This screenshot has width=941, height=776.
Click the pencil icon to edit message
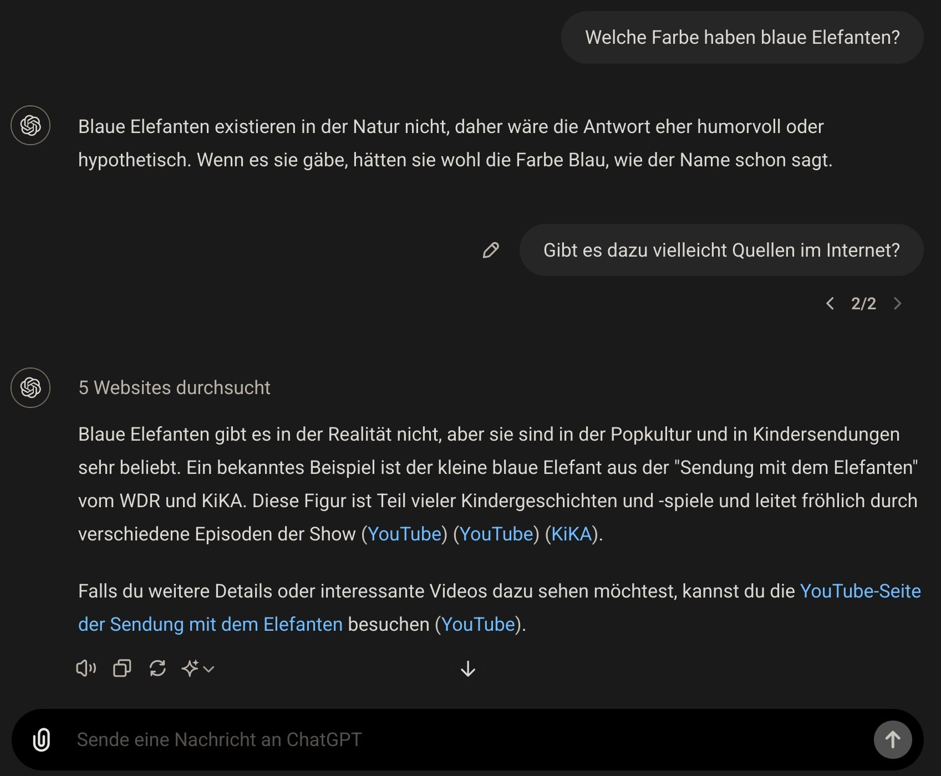(x=491, y=251)
